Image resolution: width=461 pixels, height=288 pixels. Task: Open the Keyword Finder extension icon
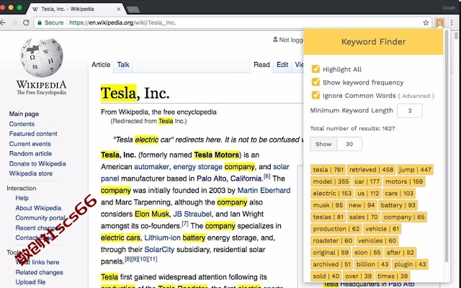click(440, 22)
